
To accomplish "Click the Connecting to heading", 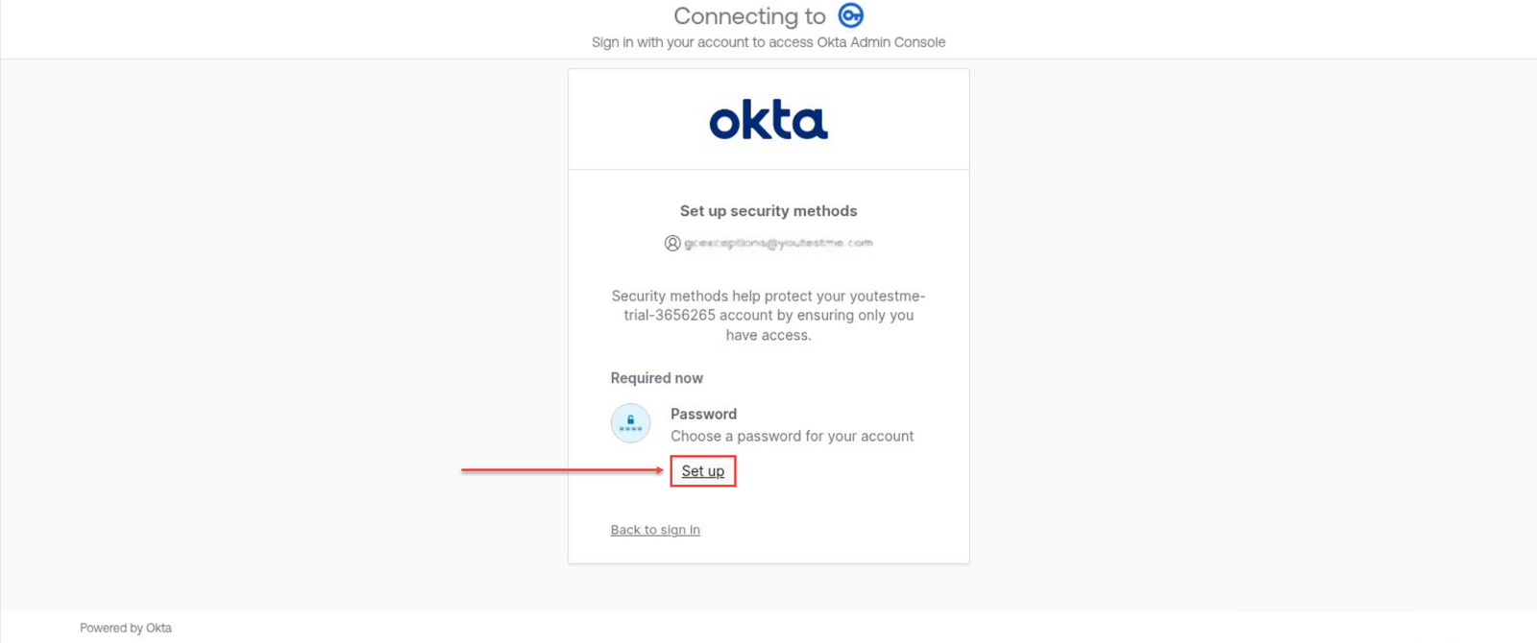I will [x=749, y=16].
